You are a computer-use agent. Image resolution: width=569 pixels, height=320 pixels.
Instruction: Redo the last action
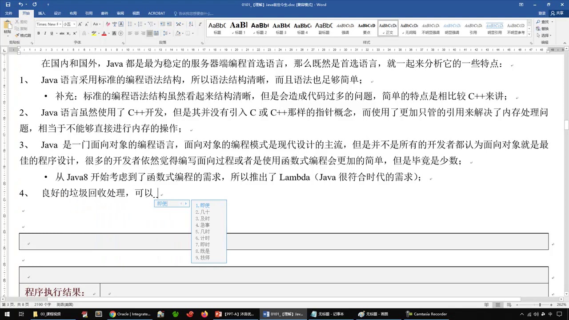[35, 4]
